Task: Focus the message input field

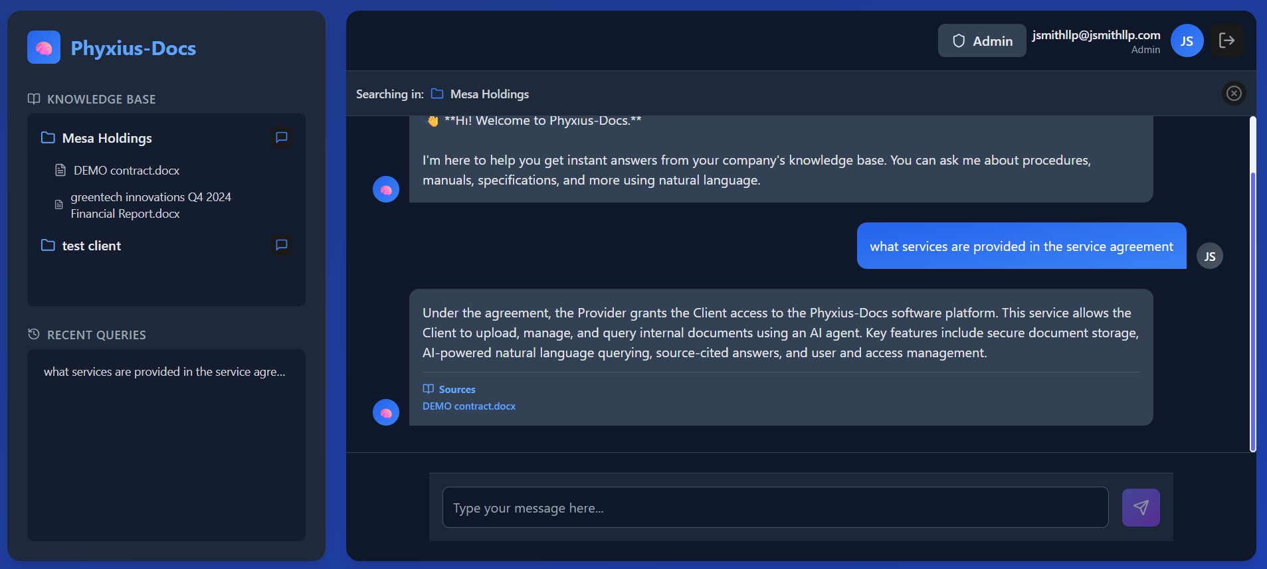Action: tap(775, 508)
